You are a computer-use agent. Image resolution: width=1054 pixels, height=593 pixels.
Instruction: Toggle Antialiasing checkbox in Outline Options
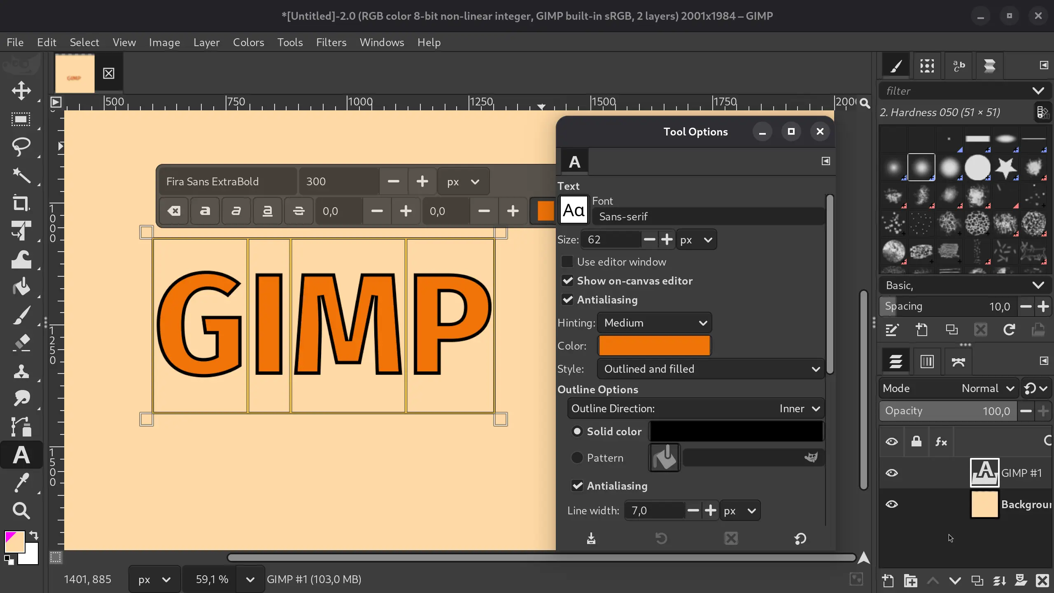pos(577,486)
